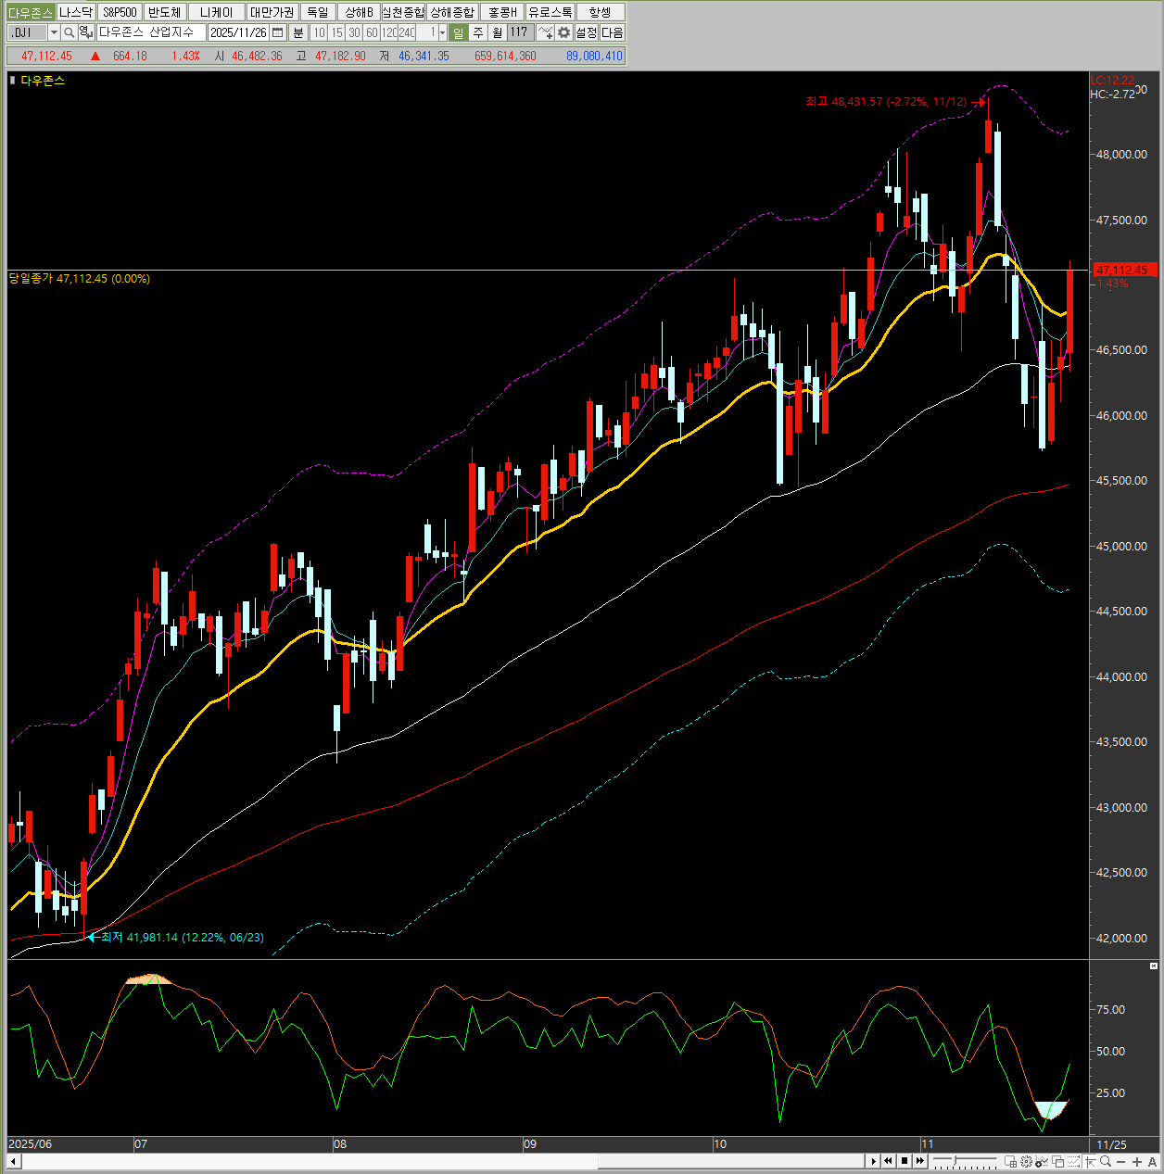
Task: Click the scroll-right arrow before rewind button
Action: (x=873, y=1161)
